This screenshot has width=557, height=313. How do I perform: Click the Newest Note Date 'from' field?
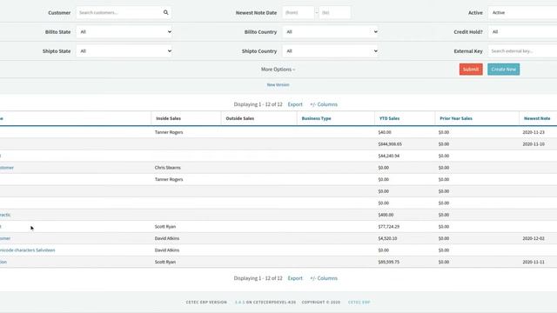(x=299, y=12)
